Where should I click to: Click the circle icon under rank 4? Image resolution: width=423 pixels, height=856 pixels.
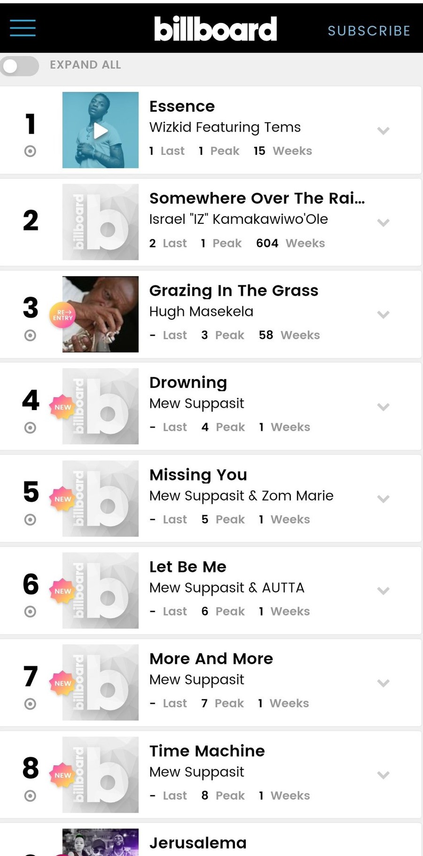pyautogui.click(x=30, y=428)
